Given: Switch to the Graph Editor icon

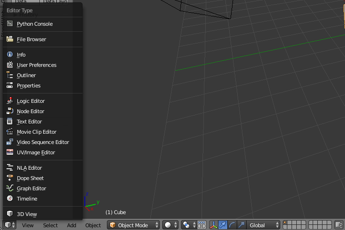Looking at the screenshot, I should pyautogui.click(x=10, y=188).
